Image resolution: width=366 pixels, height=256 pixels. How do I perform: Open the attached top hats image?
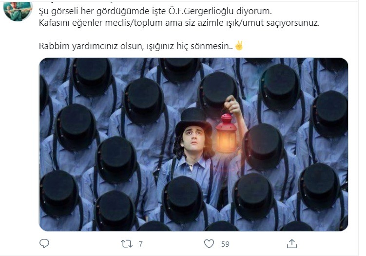[193, 144]
